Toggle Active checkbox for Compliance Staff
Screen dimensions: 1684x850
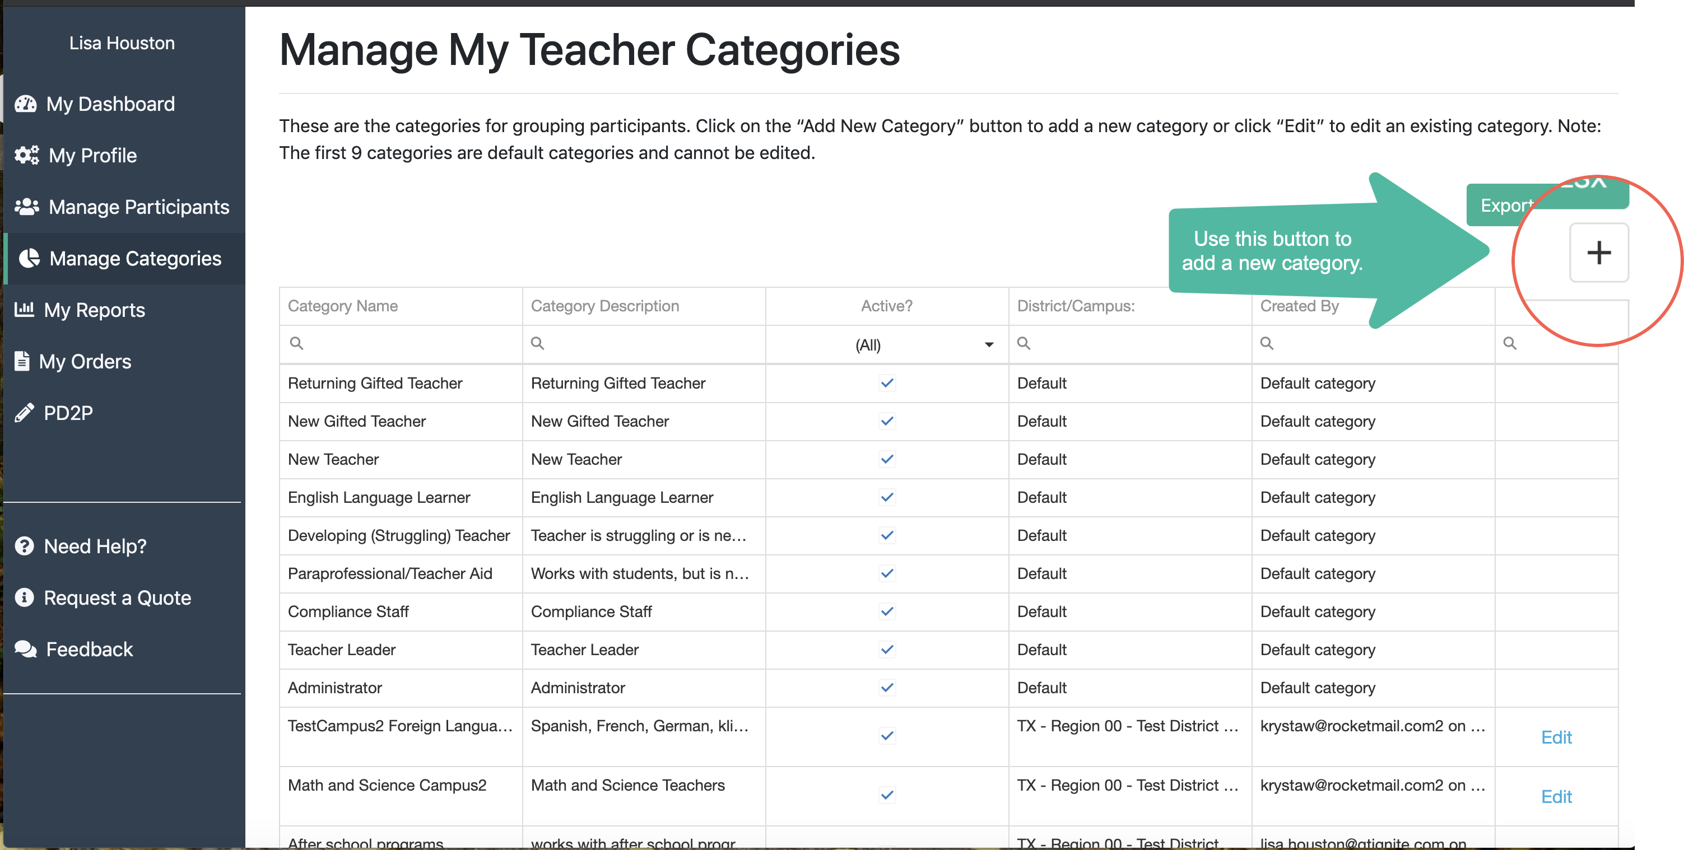pos(886,611)
